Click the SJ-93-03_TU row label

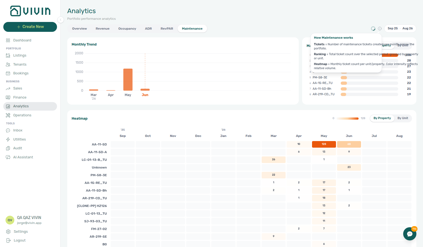[x=96, y=221]
